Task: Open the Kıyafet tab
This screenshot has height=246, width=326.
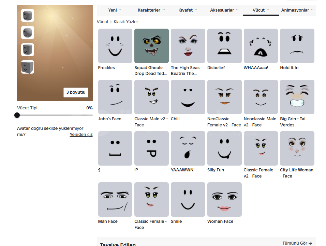Action: (x=188, y=10)
